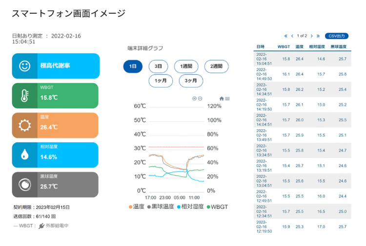Click the 日射あり測定 timestamp text
The height and width of the screenshot is (246, 366).
pos(46,39)
